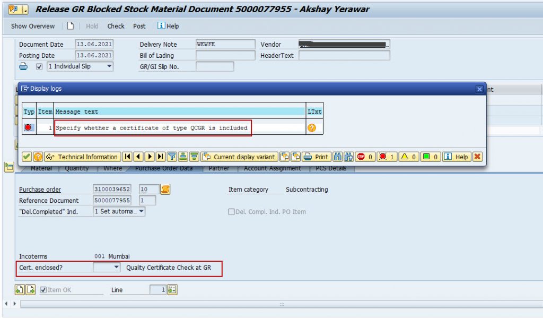Image resolution: width=543 pixels, height=318 pixels.
Task: Toggle the Item OK checkbox
Action: [43, 289]
